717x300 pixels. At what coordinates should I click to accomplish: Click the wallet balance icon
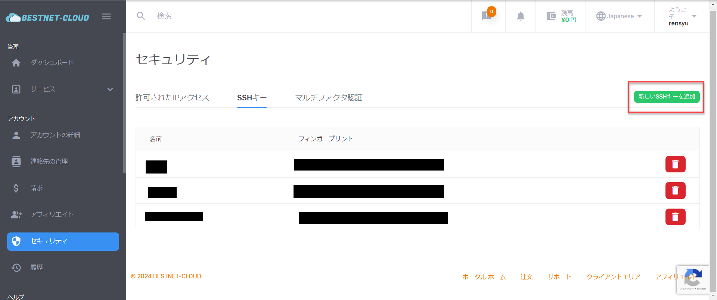(x=551, y=16)
